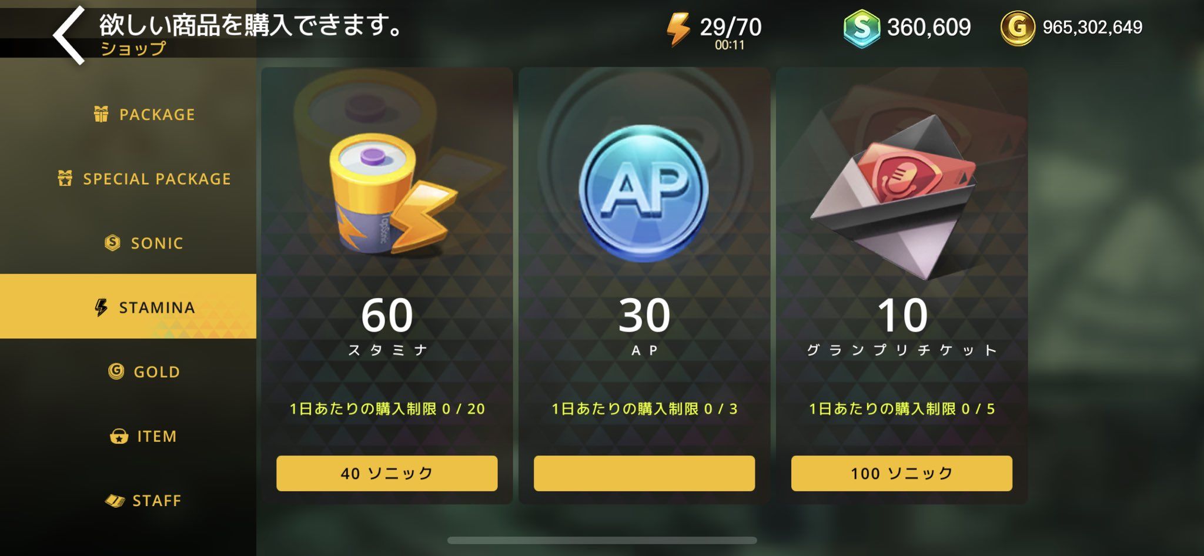The height and width of the screenshot is (556, 1204).
Task: Tap the 965,302,649 gold balance
Action: pyautogui.click(x=1092, y=27)
